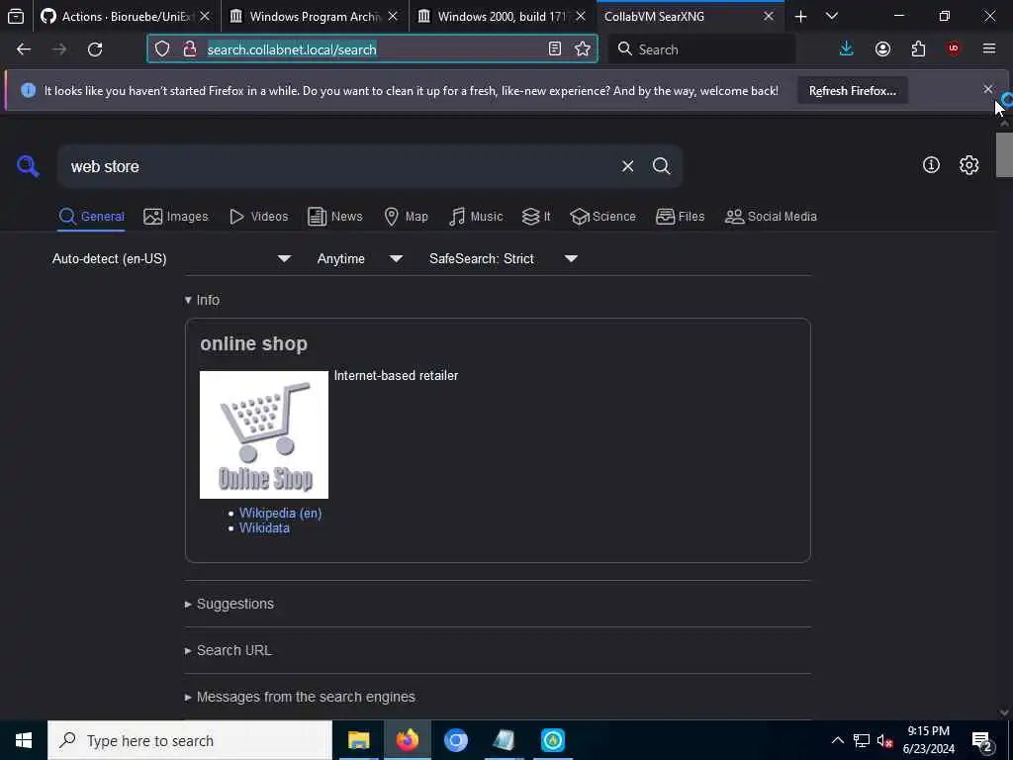Switch to It search category
Viewport: 1013px width, 760px height.
[x=536, y=217]
